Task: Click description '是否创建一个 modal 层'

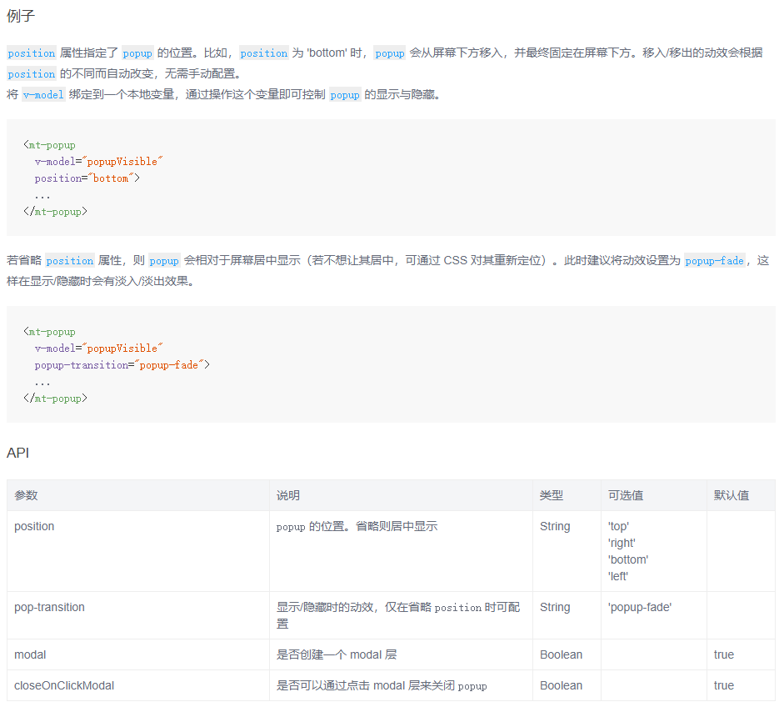Action: coord(337,655)
